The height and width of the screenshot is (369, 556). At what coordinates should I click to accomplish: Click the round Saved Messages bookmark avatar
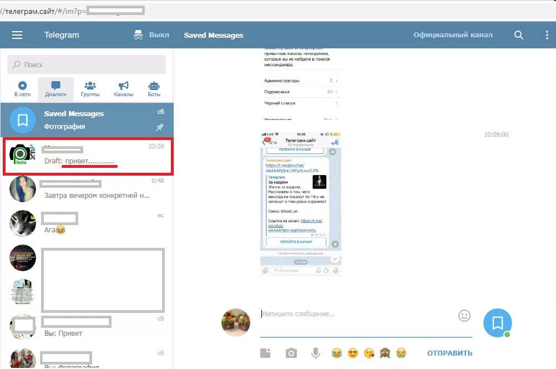pyautogui.click(x=498, y=322)
